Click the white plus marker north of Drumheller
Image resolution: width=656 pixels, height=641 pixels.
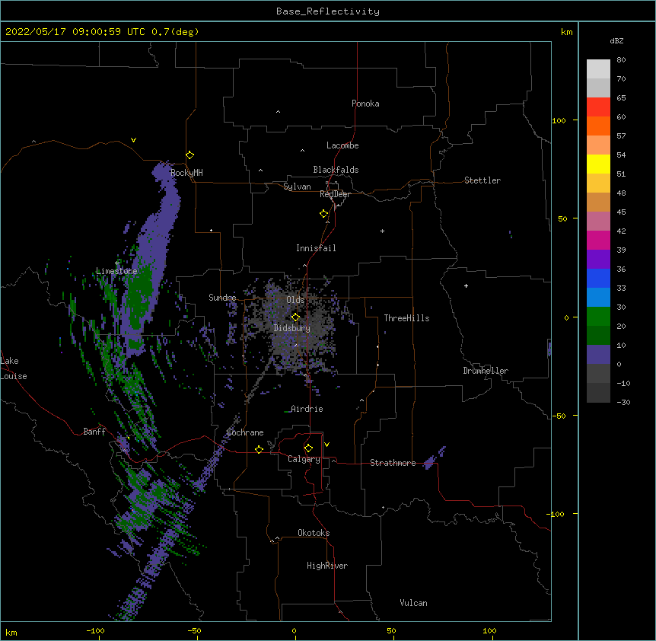tap(466, 285)
